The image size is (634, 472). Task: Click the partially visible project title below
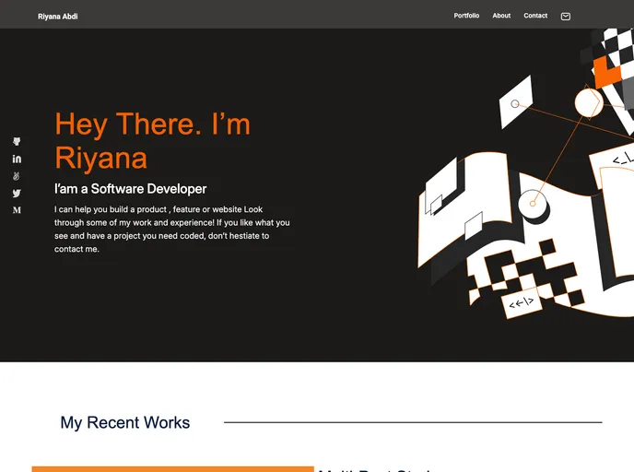(x=378, y=469)
